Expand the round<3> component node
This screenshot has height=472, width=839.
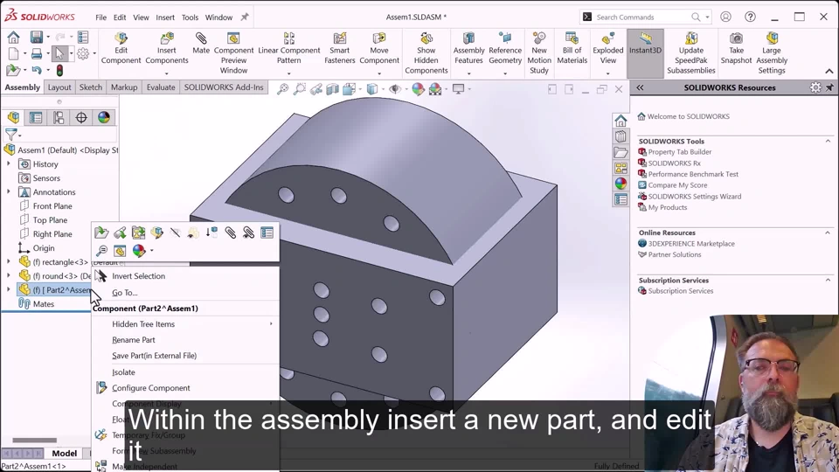pyautogui.click(x=8, y=275)
